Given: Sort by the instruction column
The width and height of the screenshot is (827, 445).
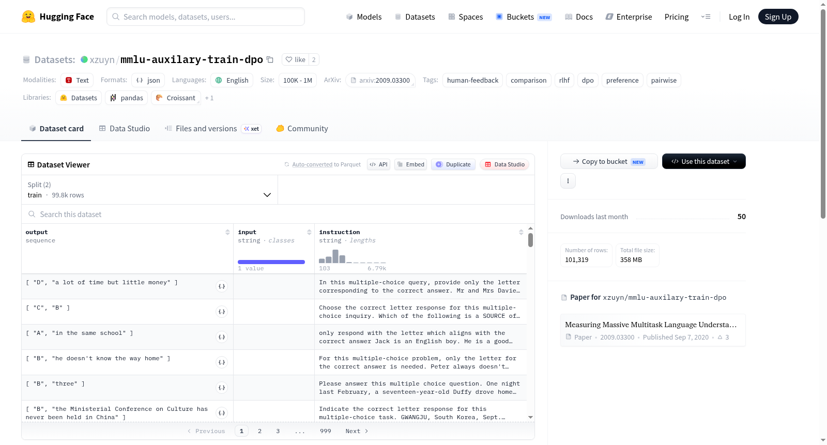Looking at the screenshot, I should point(521,232).
